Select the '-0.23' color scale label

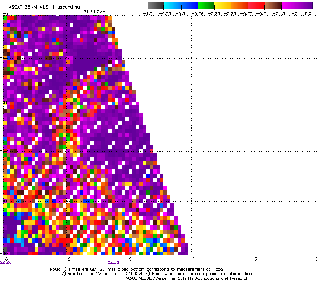click(246, 14)
